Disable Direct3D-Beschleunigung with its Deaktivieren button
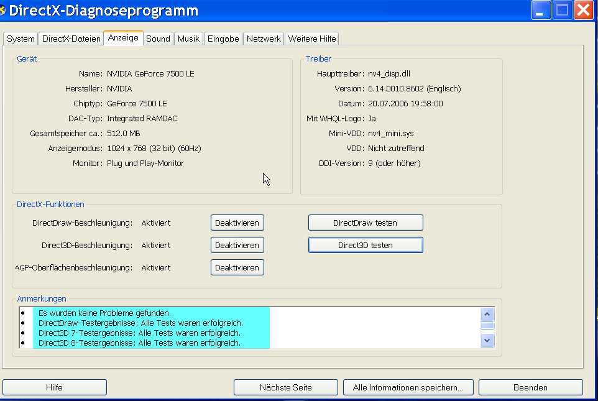This screenshot has width=598, height=401. pos(237,245)
